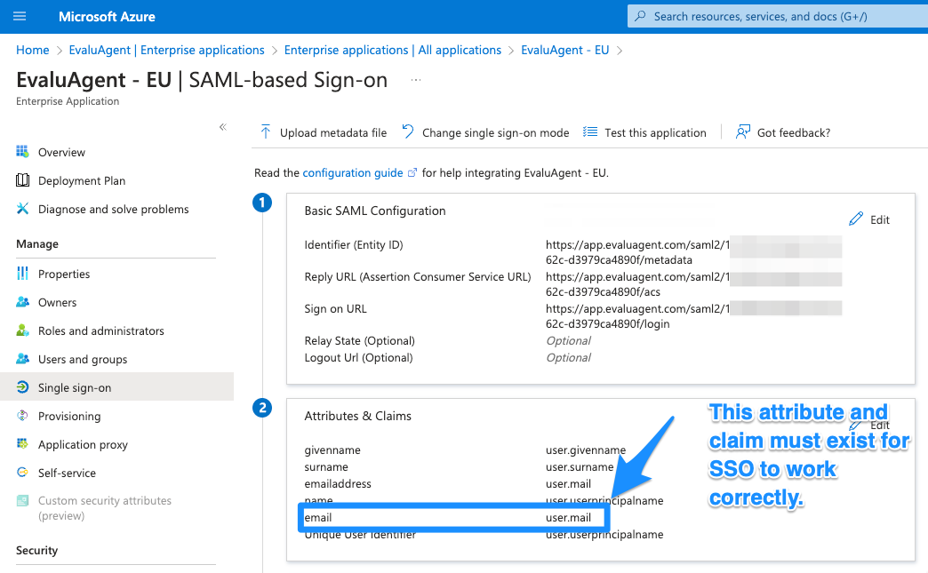Click the Roles and administrators icon
The width and height of the screenshot is (928, 573).
(x=22, y=330)
